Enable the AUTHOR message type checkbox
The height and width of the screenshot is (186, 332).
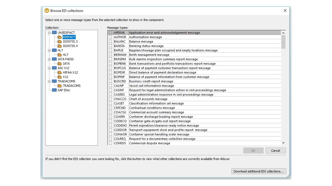coord(111,37)
